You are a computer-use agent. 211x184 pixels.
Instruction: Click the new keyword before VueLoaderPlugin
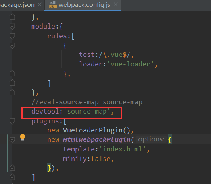pyautogui.click(x=53, y=130)
